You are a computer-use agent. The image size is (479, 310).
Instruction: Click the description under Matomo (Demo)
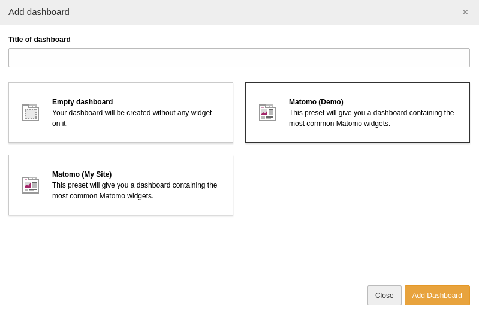pos(371,118)
